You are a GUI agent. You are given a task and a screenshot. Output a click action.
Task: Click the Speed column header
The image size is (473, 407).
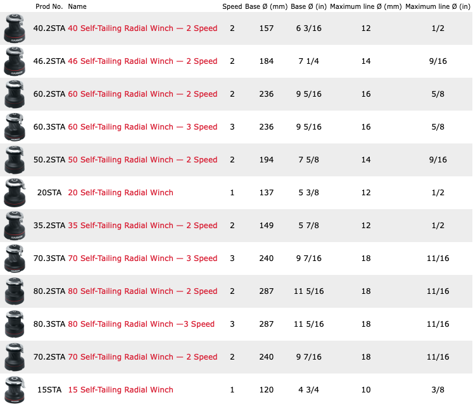pos(232,6)
